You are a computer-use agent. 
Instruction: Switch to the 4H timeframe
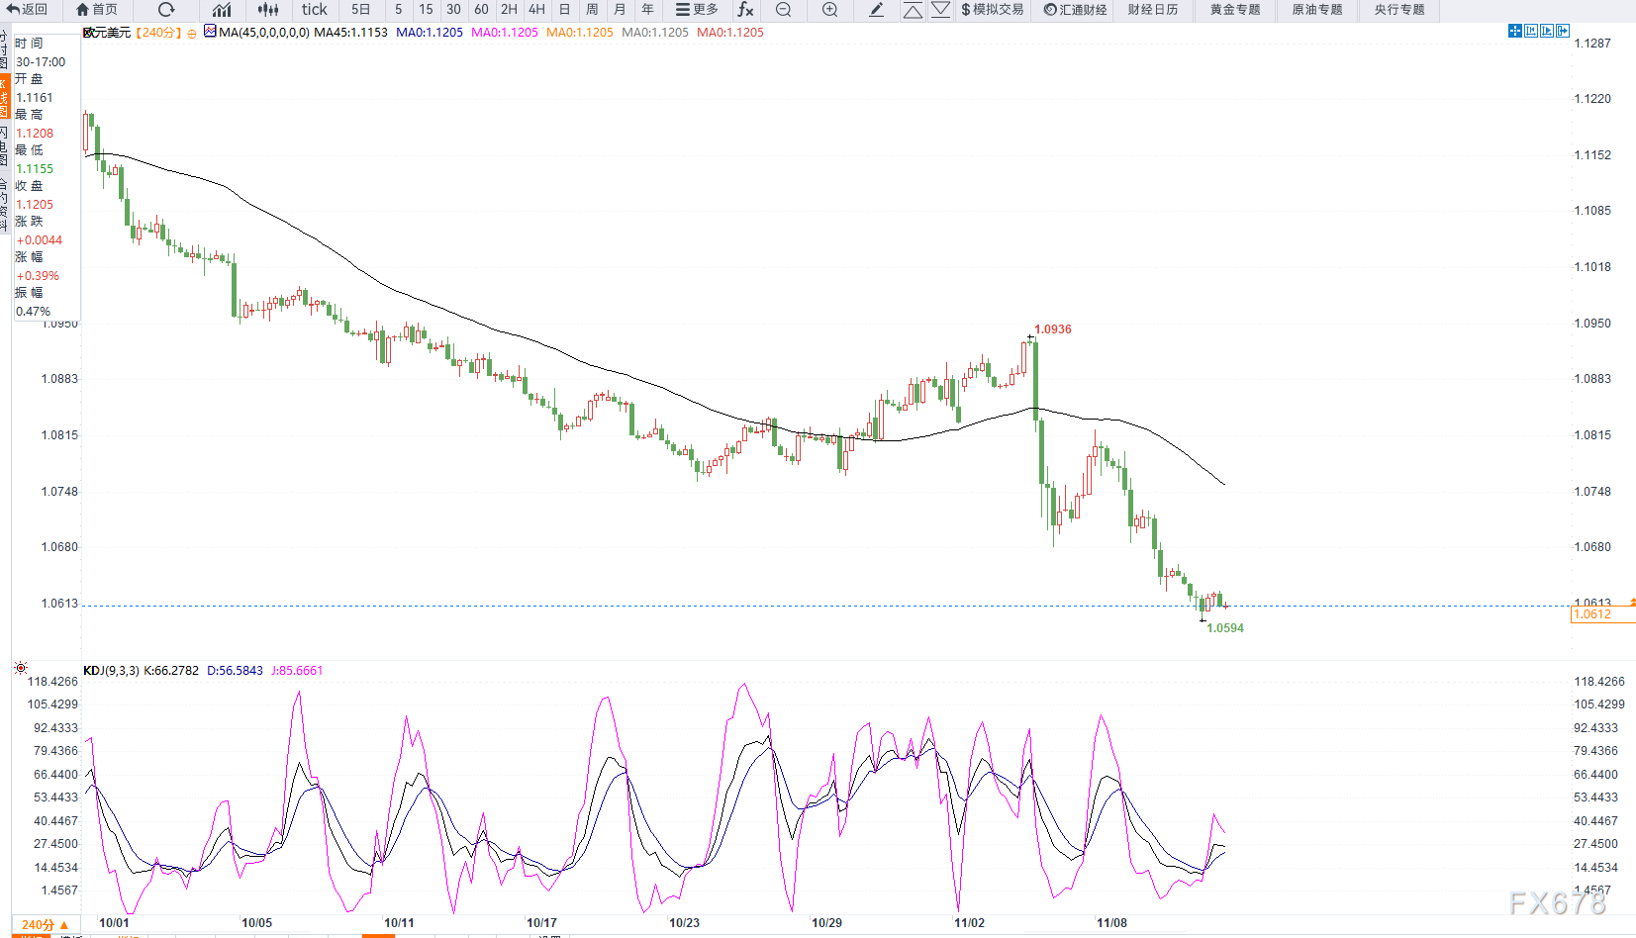[x=536, y=10]
